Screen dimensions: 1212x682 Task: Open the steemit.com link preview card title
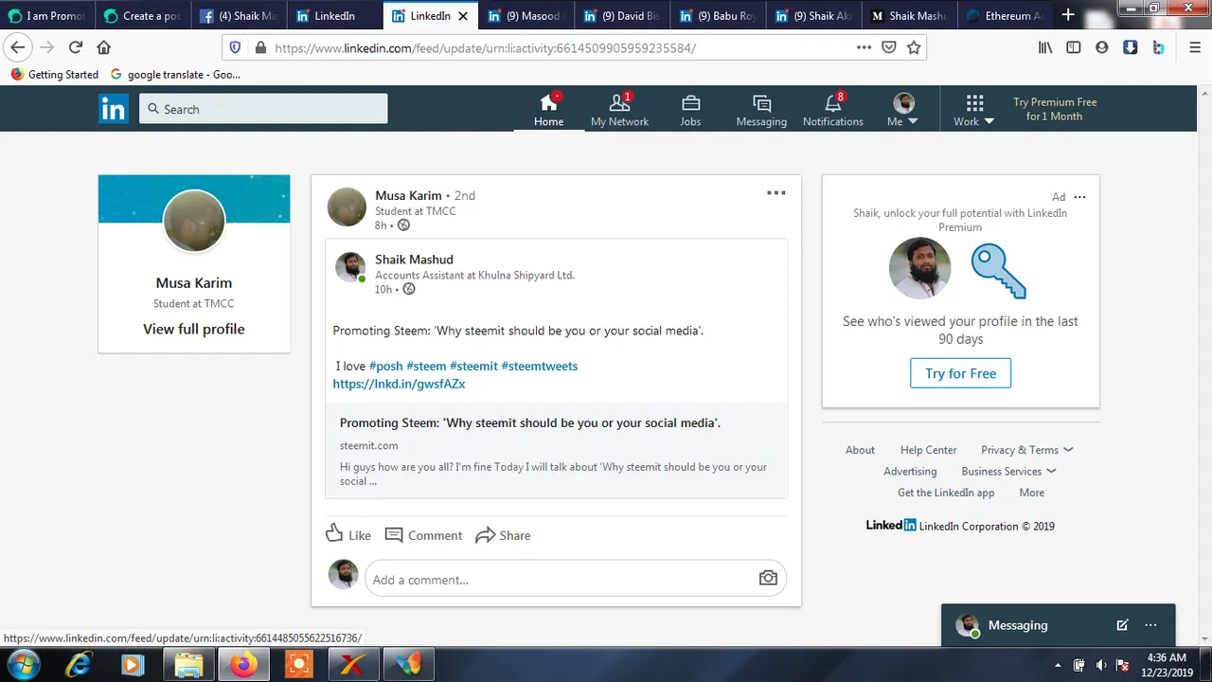tap(530, 422)
